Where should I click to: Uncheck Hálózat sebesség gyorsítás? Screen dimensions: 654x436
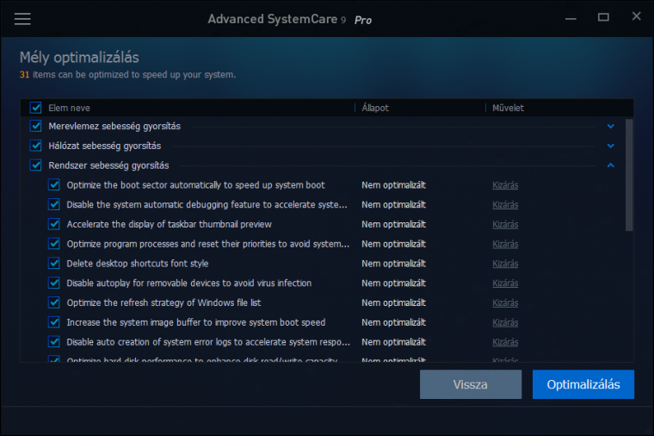[x=36, y=146]
